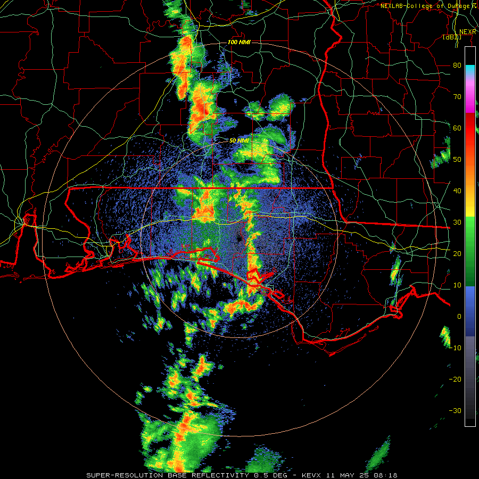Click the [dBZ] unit label above the scale

[x=452, y=37]
